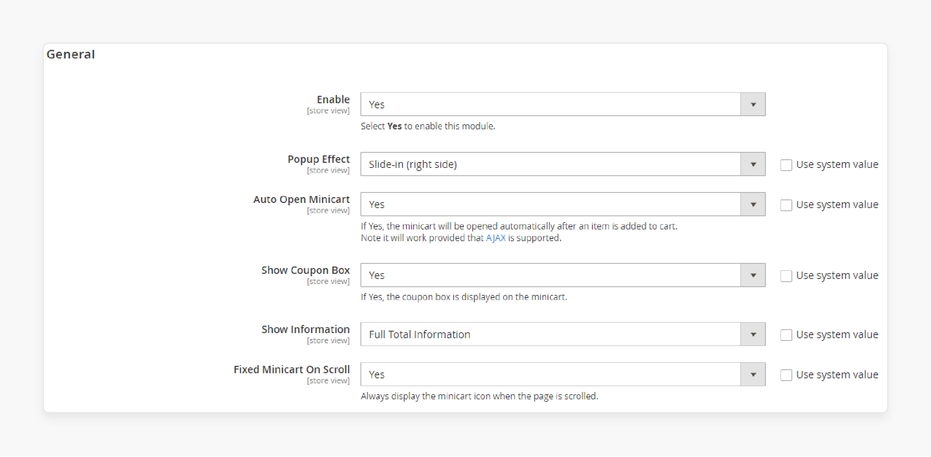Click 'Use system value' text beside Popup Effect
This screenshot has width=931, height=457.
(x=837, y=164)
